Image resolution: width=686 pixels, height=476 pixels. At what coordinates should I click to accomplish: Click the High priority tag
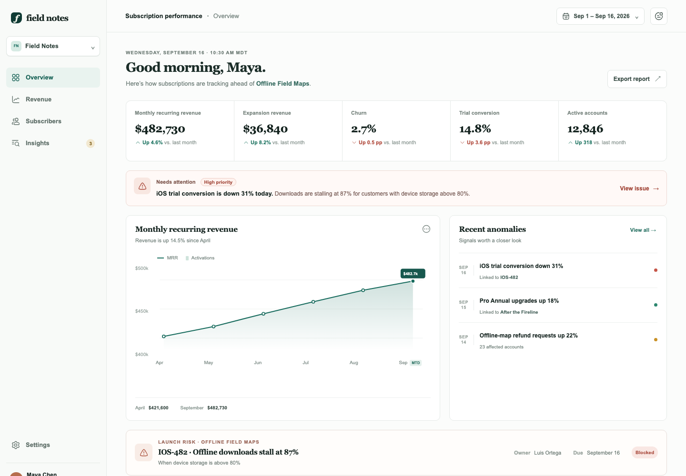point(218,182)
